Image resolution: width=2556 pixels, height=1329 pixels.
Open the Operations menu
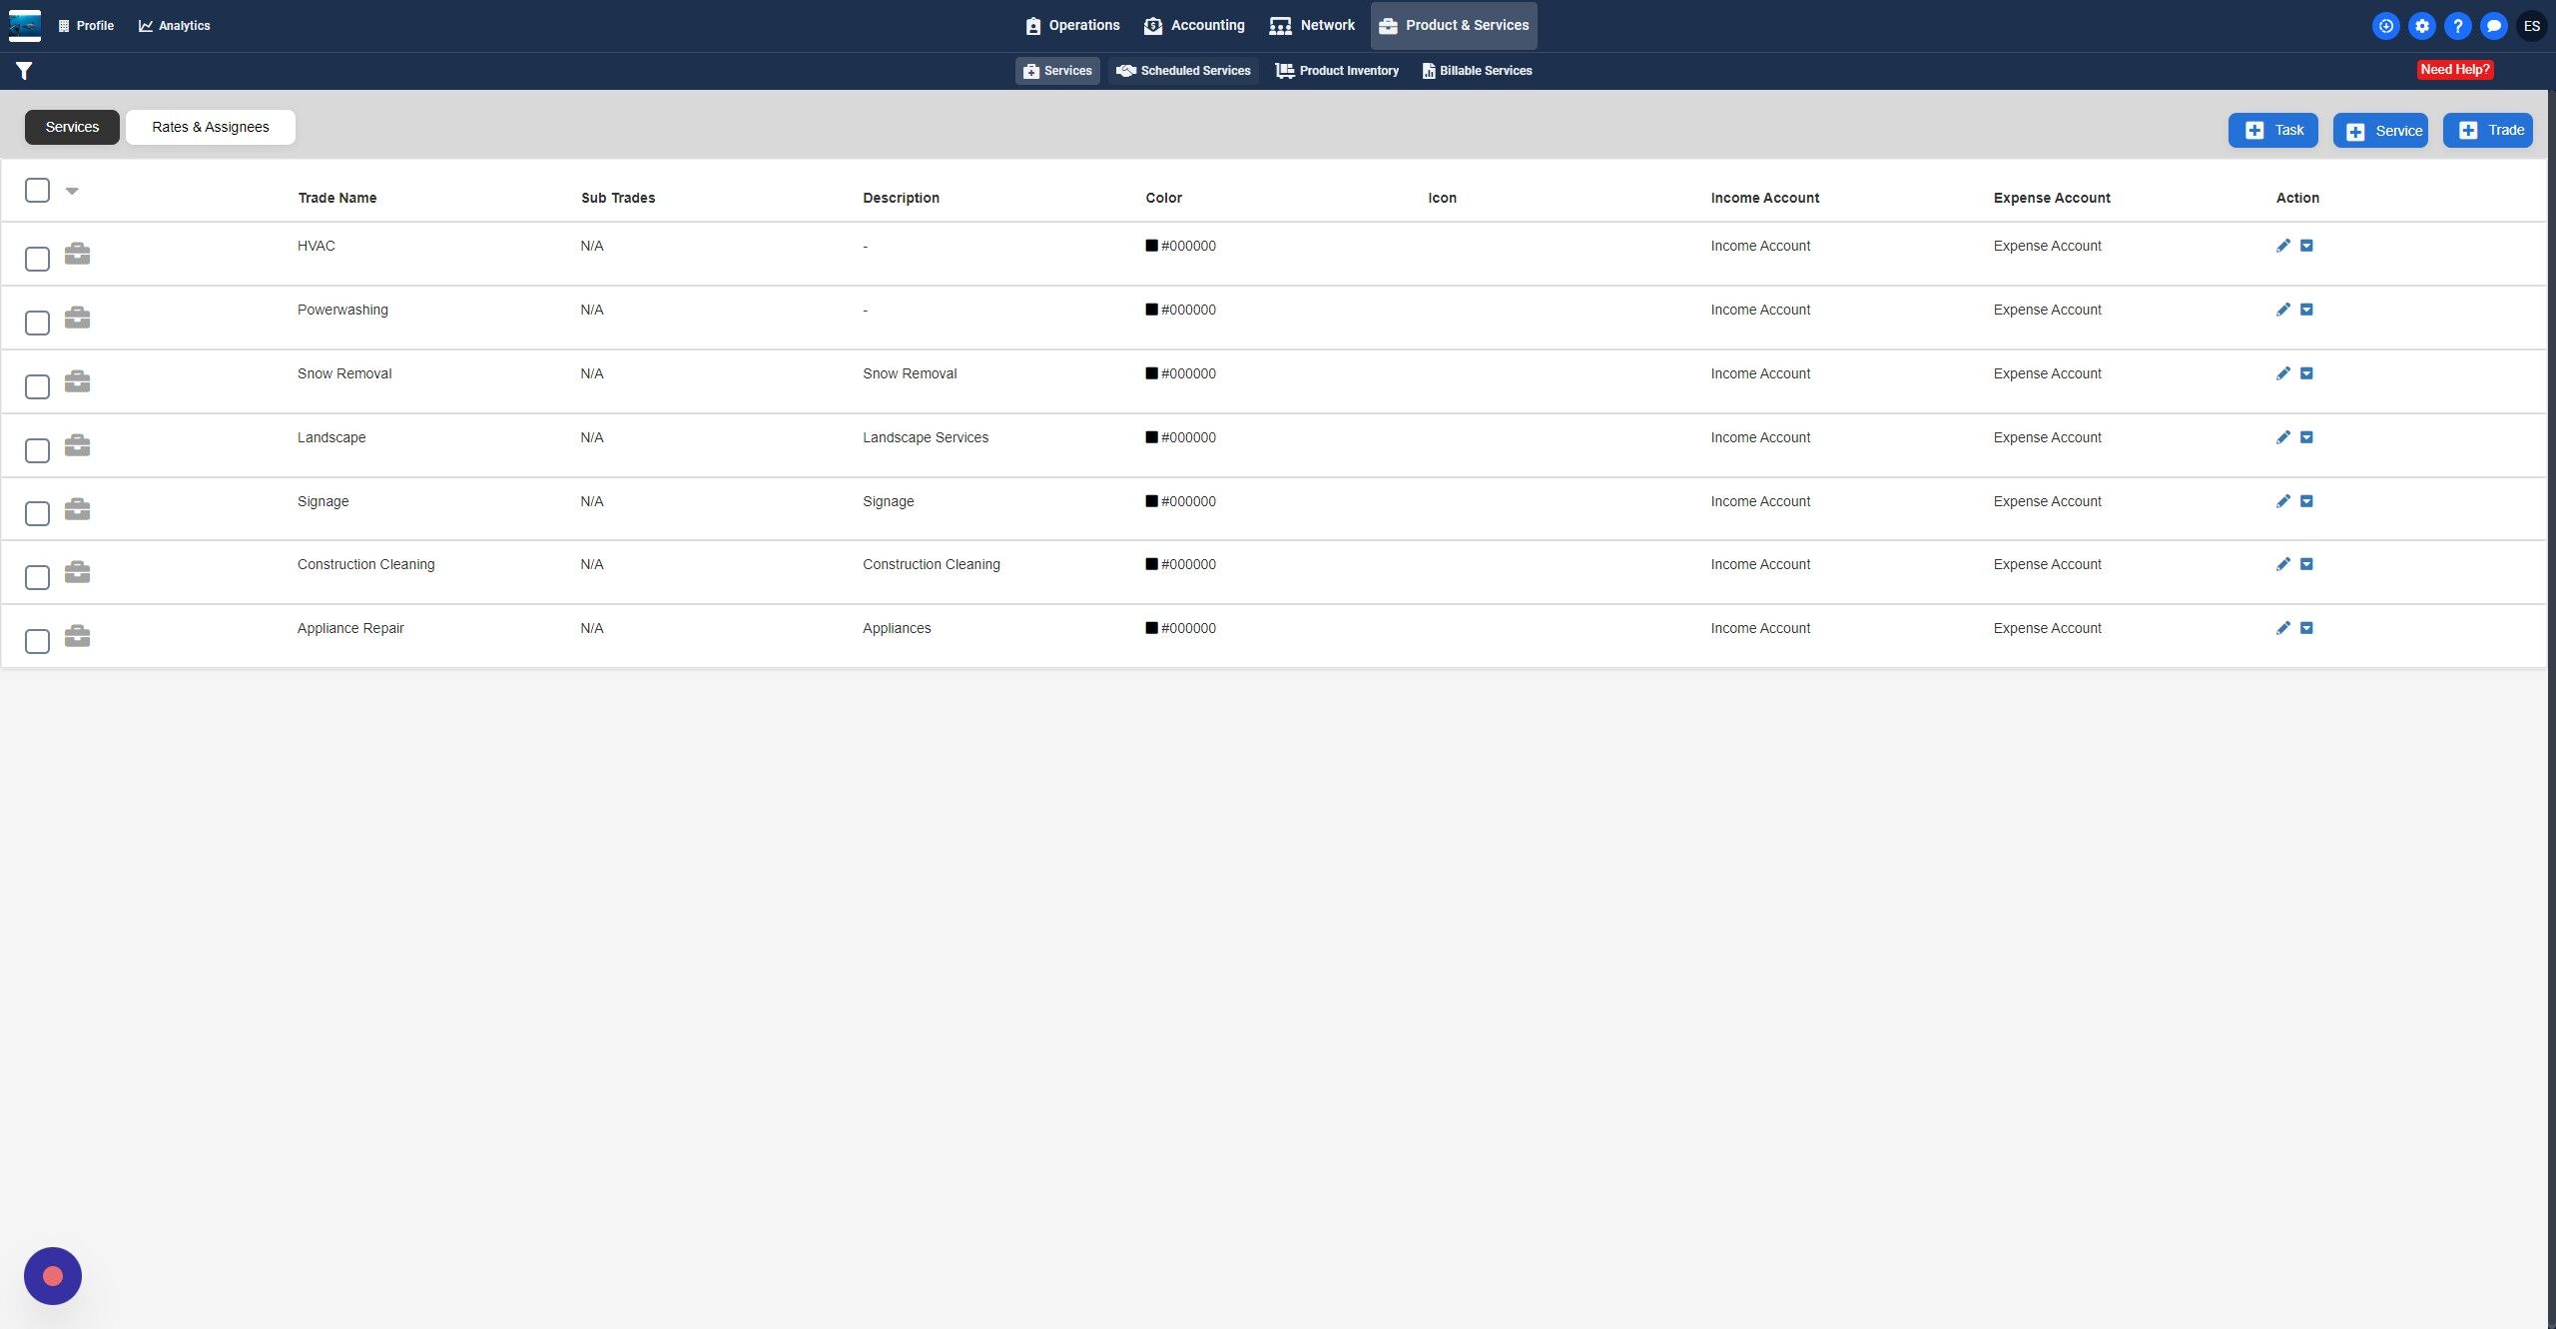[x=1072, y=25]
